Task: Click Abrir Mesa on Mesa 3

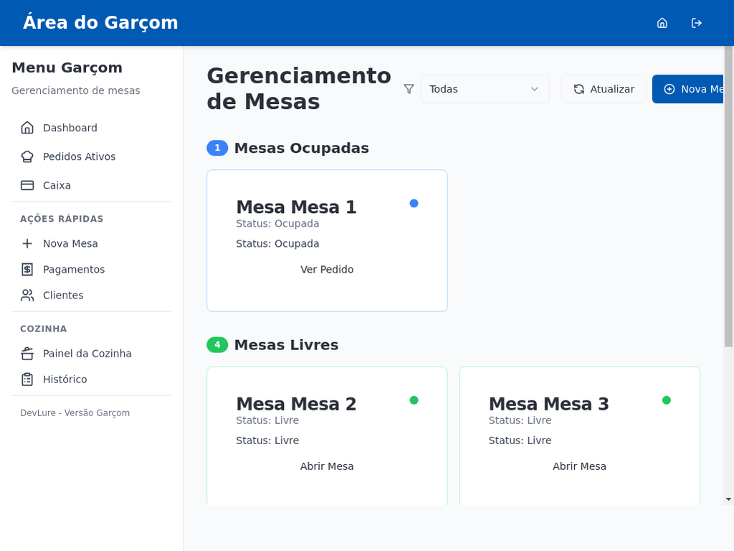Action: click(x=579, y=466)
